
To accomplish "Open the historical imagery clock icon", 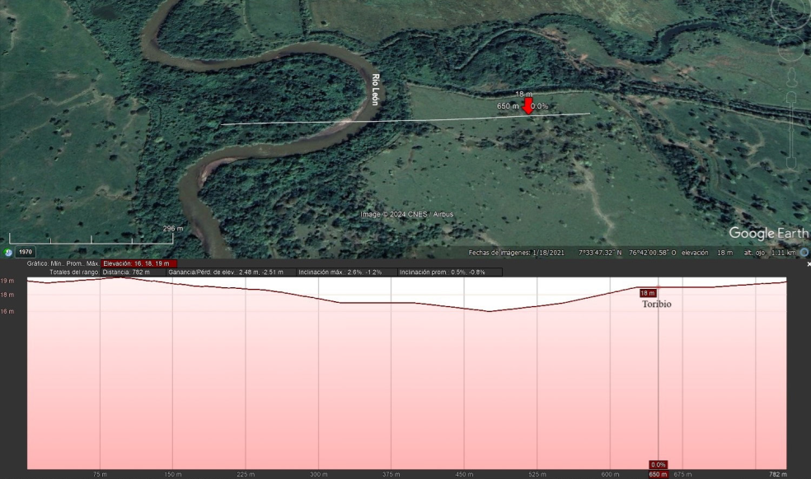I will pyautogui.click(x=7, y=252).
